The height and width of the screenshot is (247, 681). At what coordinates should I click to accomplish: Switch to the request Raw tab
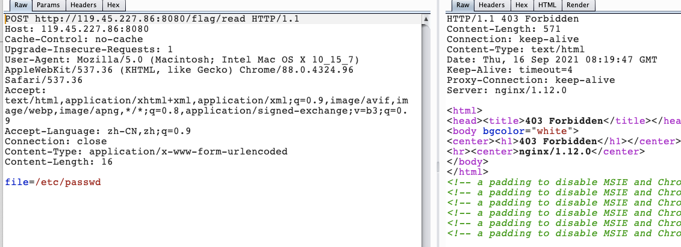click(20, 5)
